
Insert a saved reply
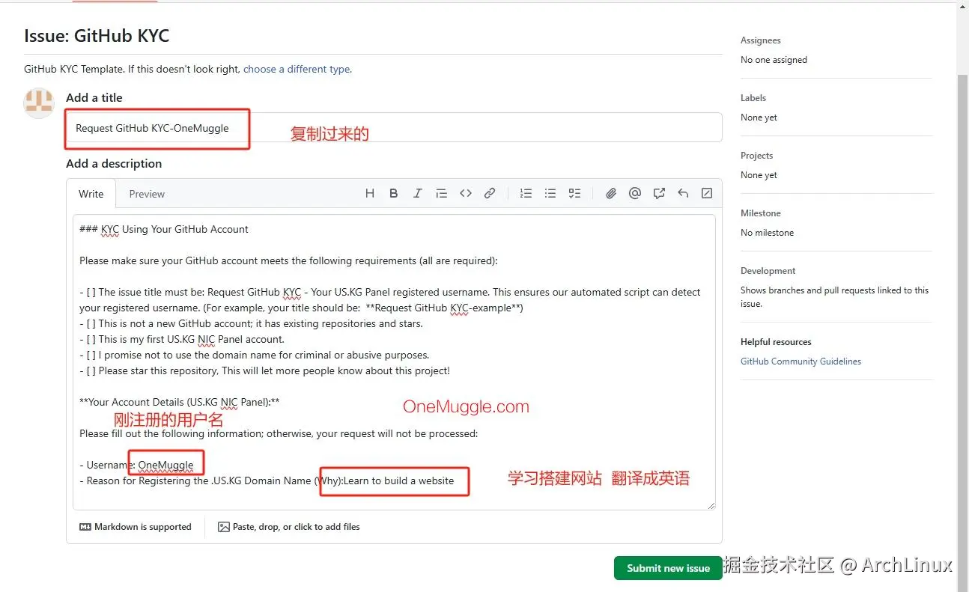[683, 193]
